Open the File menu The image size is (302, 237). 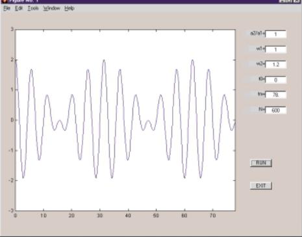(7, 8)
